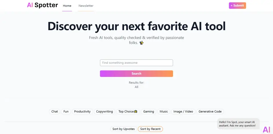Select the Fun category tag

tap(66, 111)
